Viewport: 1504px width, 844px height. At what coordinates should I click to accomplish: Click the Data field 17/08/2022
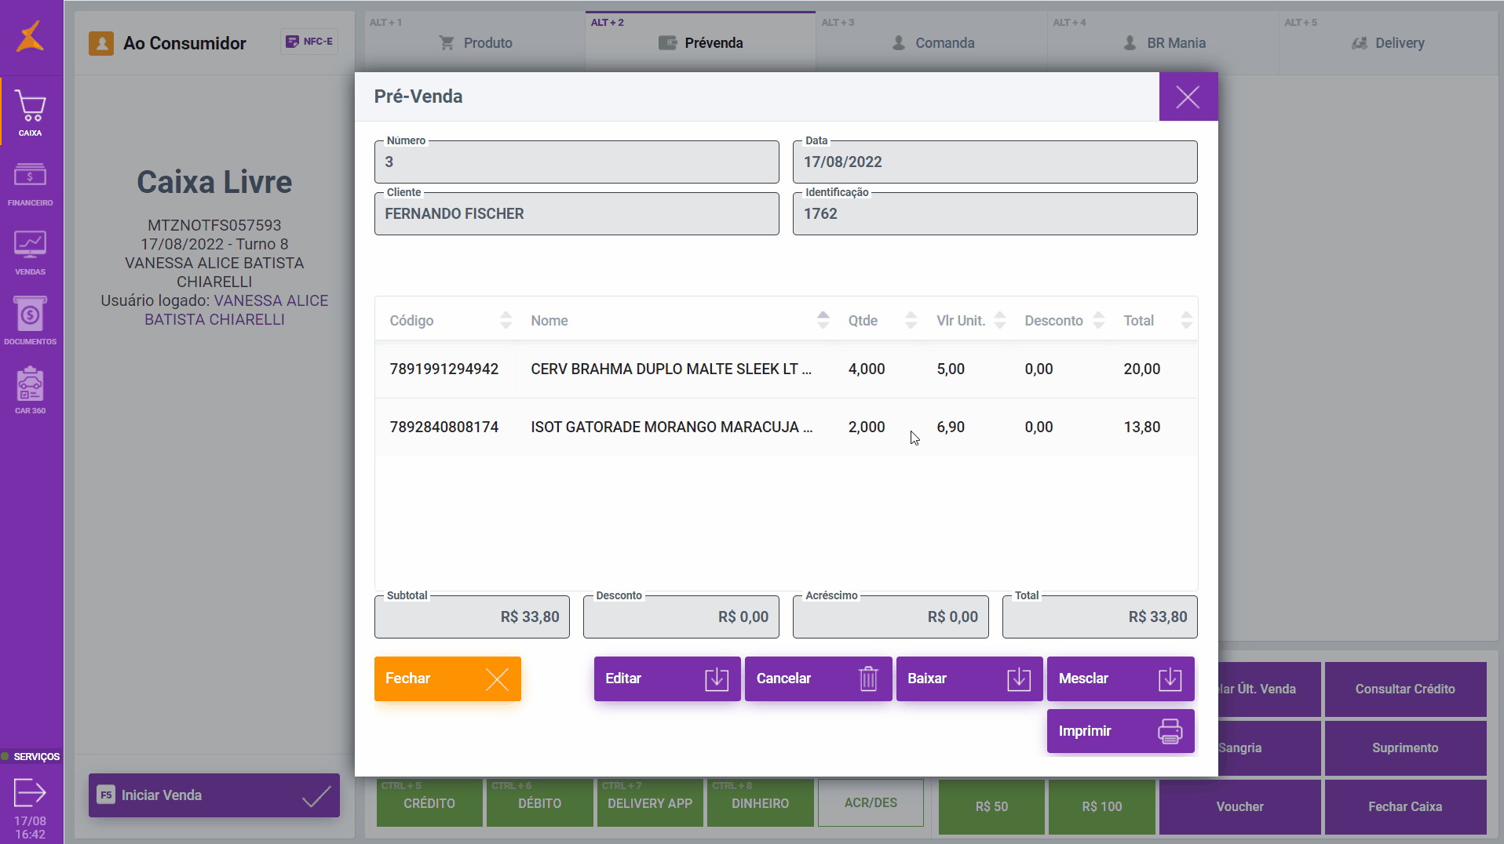click(995, 162)
